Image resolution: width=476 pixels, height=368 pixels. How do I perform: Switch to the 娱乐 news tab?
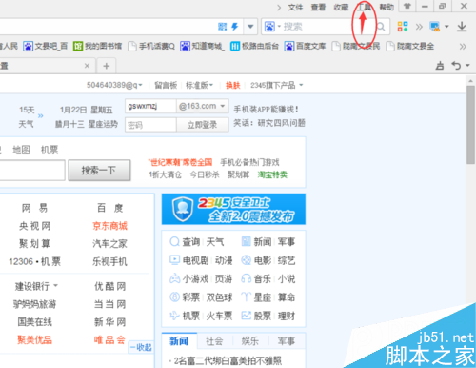tap(250, 341)
